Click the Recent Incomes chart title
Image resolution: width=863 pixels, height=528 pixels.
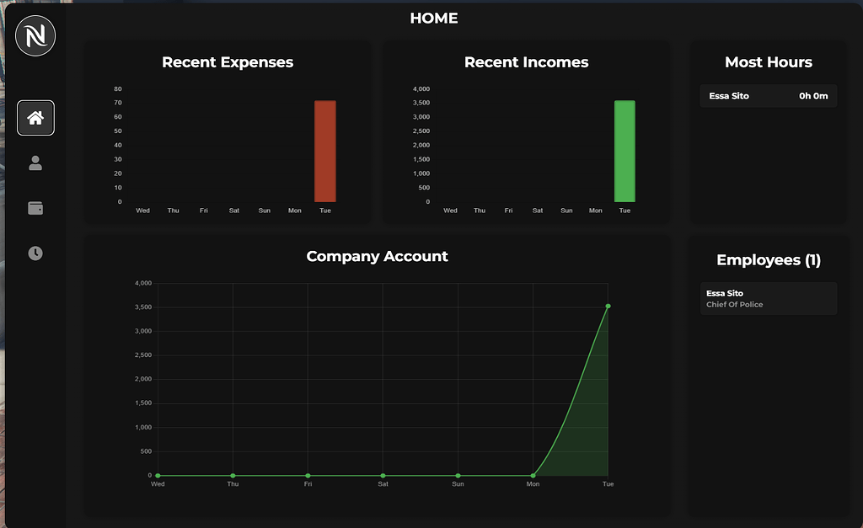click(x=526, y=61)
